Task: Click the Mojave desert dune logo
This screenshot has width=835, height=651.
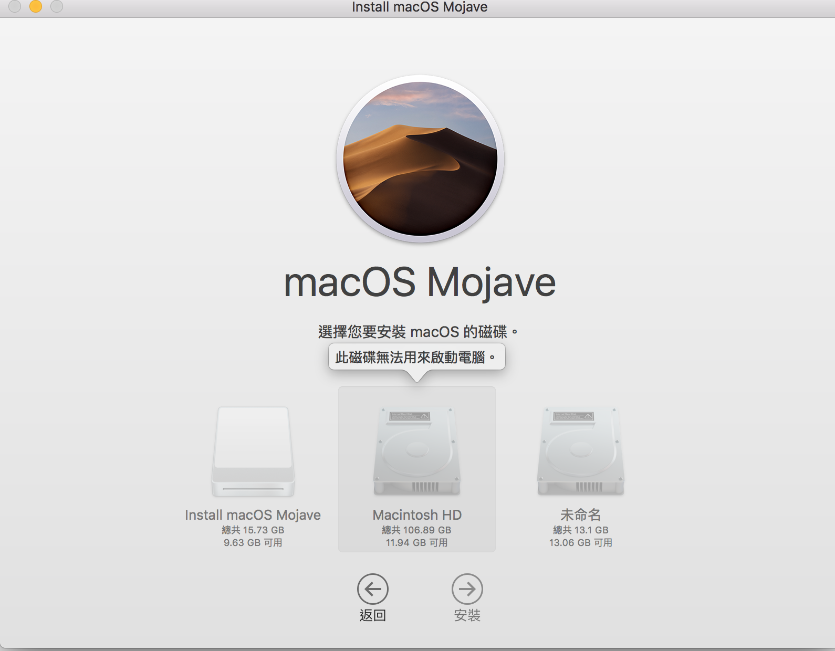Action: tap(420, 159)
